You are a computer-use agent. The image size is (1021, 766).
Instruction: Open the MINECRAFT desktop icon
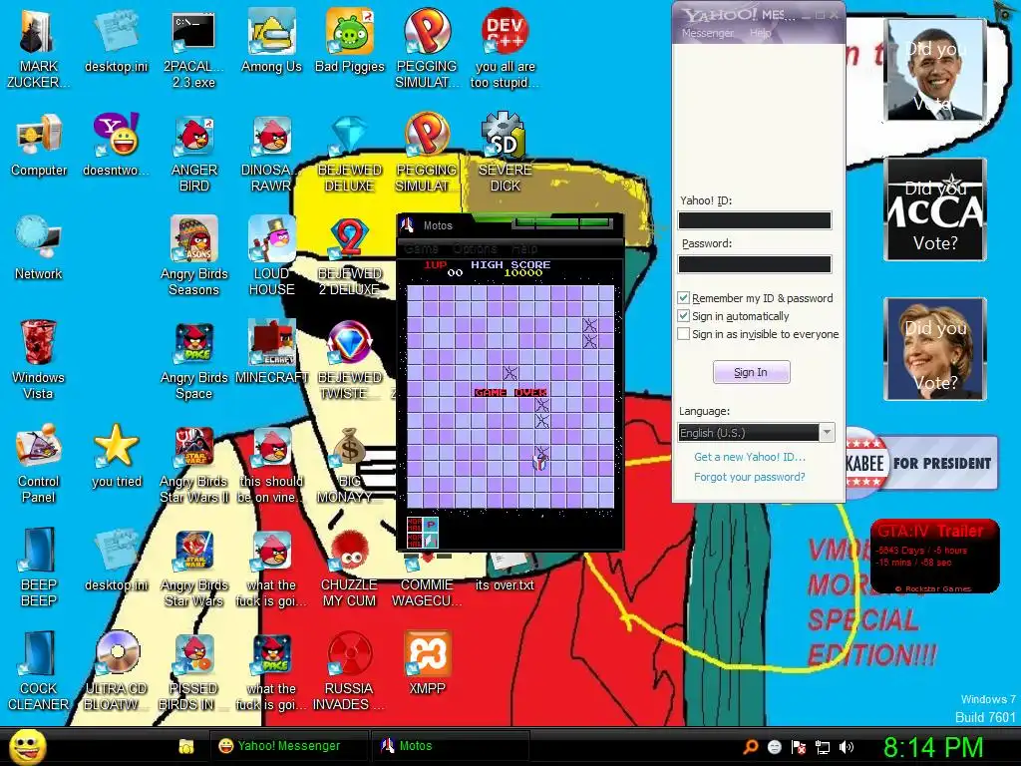point(271,352)
